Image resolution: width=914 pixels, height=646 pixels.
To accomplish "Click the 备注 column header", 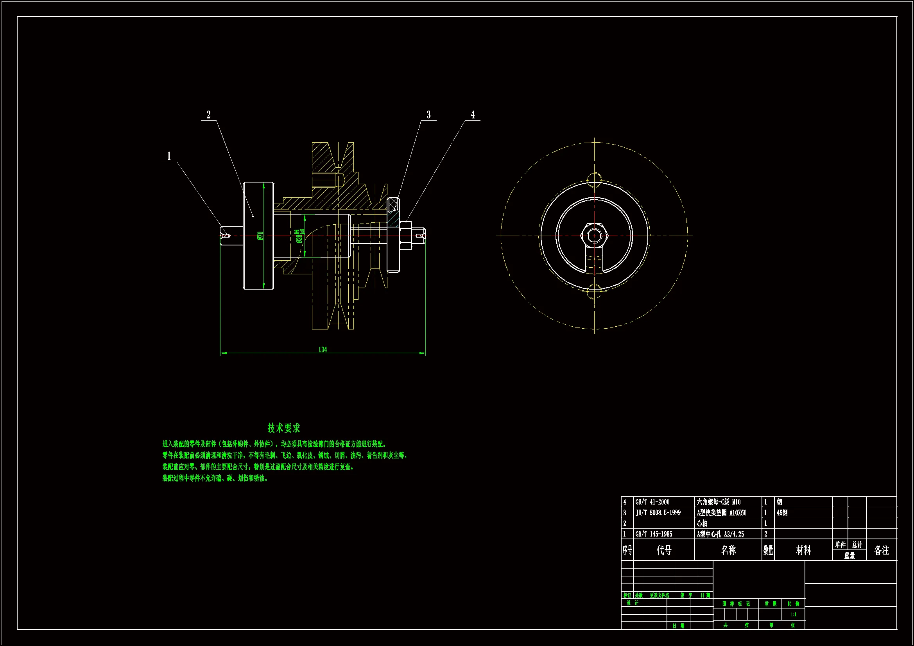I will [x=881, y=550].
